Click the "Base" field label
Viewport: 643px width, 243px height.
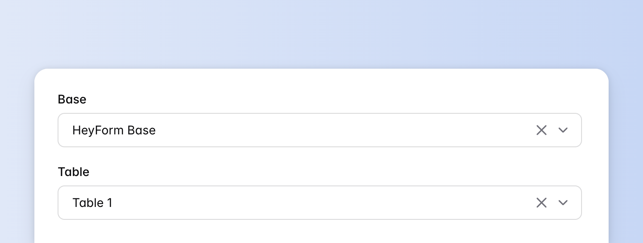(72, 100)
